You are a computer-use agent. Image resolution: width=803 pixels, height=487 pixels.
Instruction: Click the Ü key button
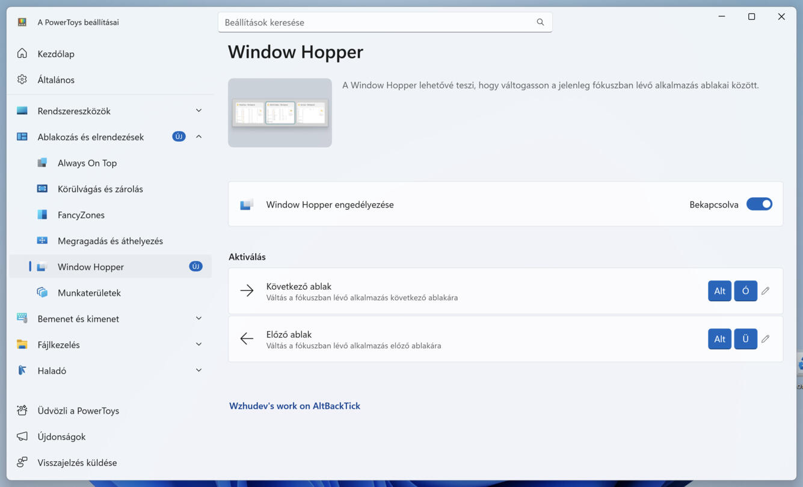[x=745, y=339]
